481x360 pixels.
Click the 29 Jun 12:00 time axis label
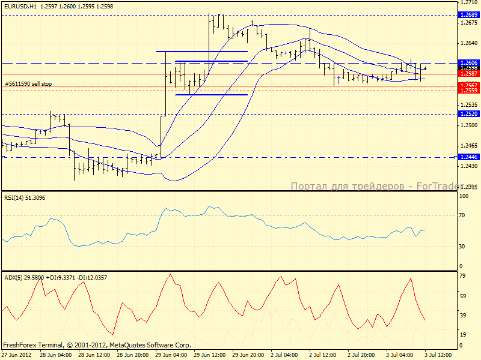pyautogui.click(x=210, y=355)
